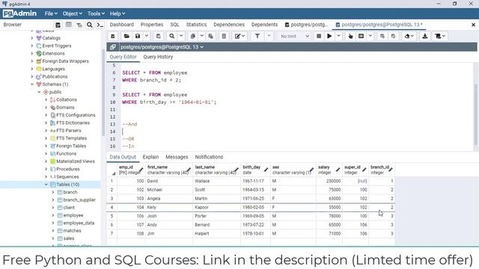479x269 pixels.
Task: Expand the Sequences tree node
Action: point(46,177)
